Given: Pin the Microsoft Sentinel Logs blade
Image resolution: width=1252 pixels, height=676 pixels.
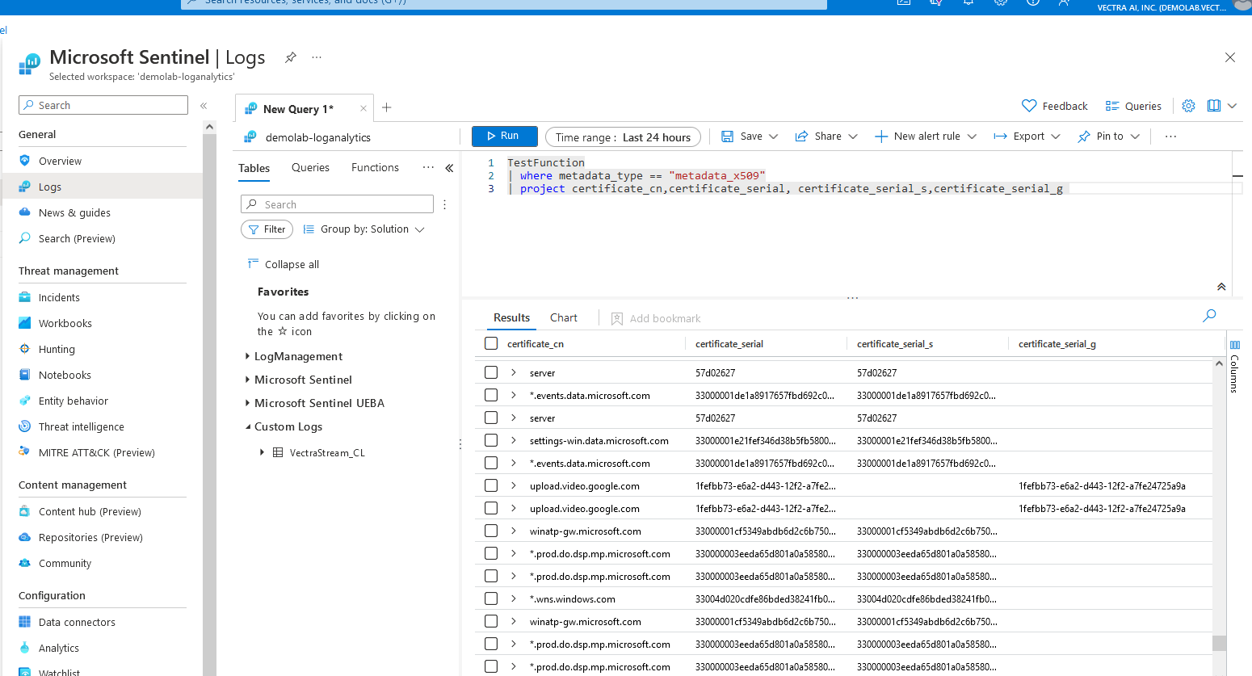Looking at the screenshot, I should coord(290,57).
